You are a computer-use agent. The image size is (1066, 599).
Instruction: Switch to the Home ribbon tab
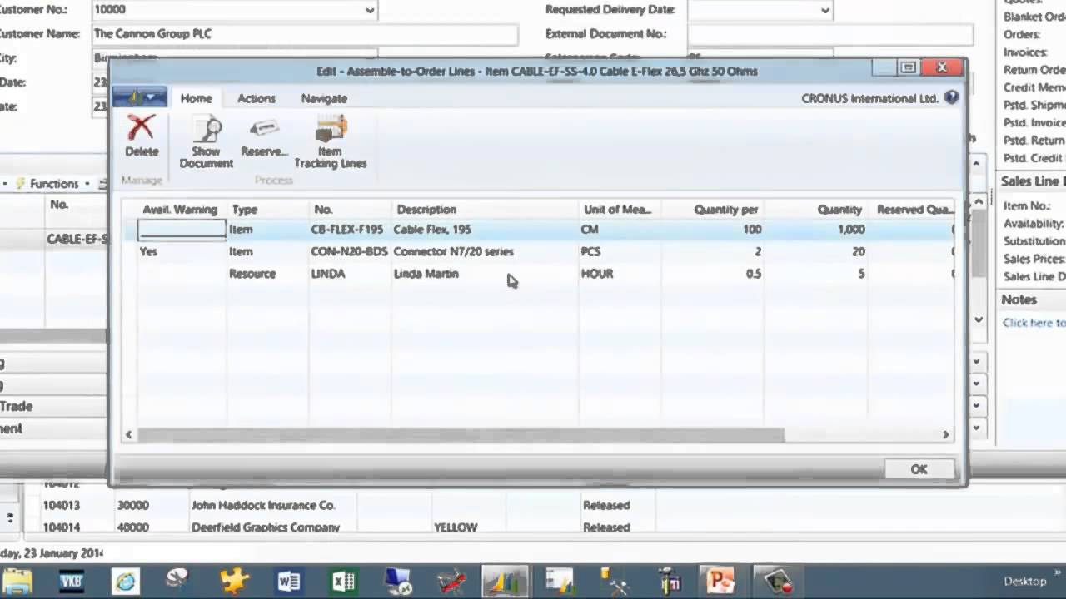tap(197, 98)
